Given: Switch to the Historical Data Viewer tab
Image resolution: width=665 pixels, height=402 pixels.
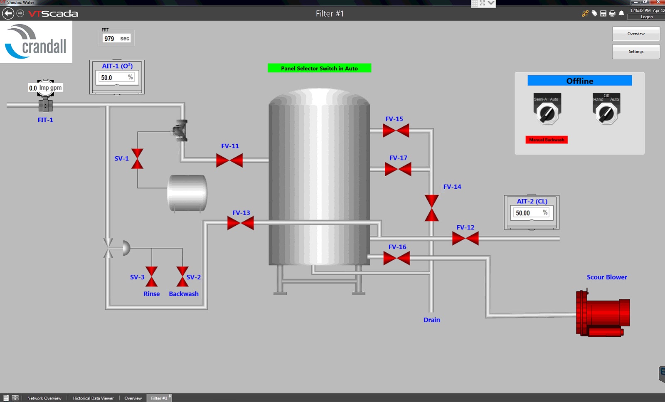Looking at the screenshot, I should 93,398.
